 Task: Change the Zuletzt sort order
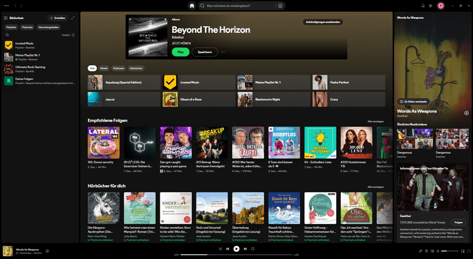pyautogui.click(x=68, y=35)
